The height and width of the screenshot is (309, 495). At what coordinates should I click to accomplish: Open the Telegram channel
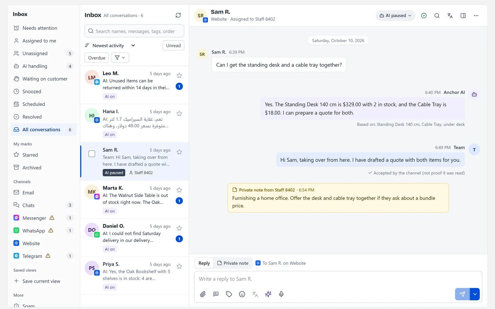coord(44,256)
